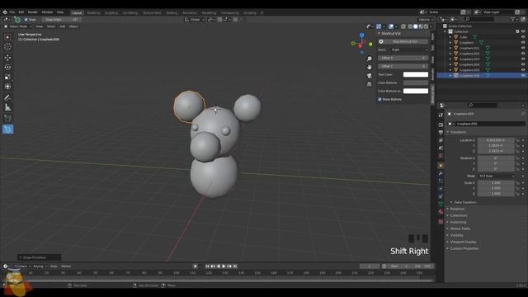This screenshot has height=297, width=528.
Task: Hide Icosphere.003 using its eye icon
Action: 523,59
